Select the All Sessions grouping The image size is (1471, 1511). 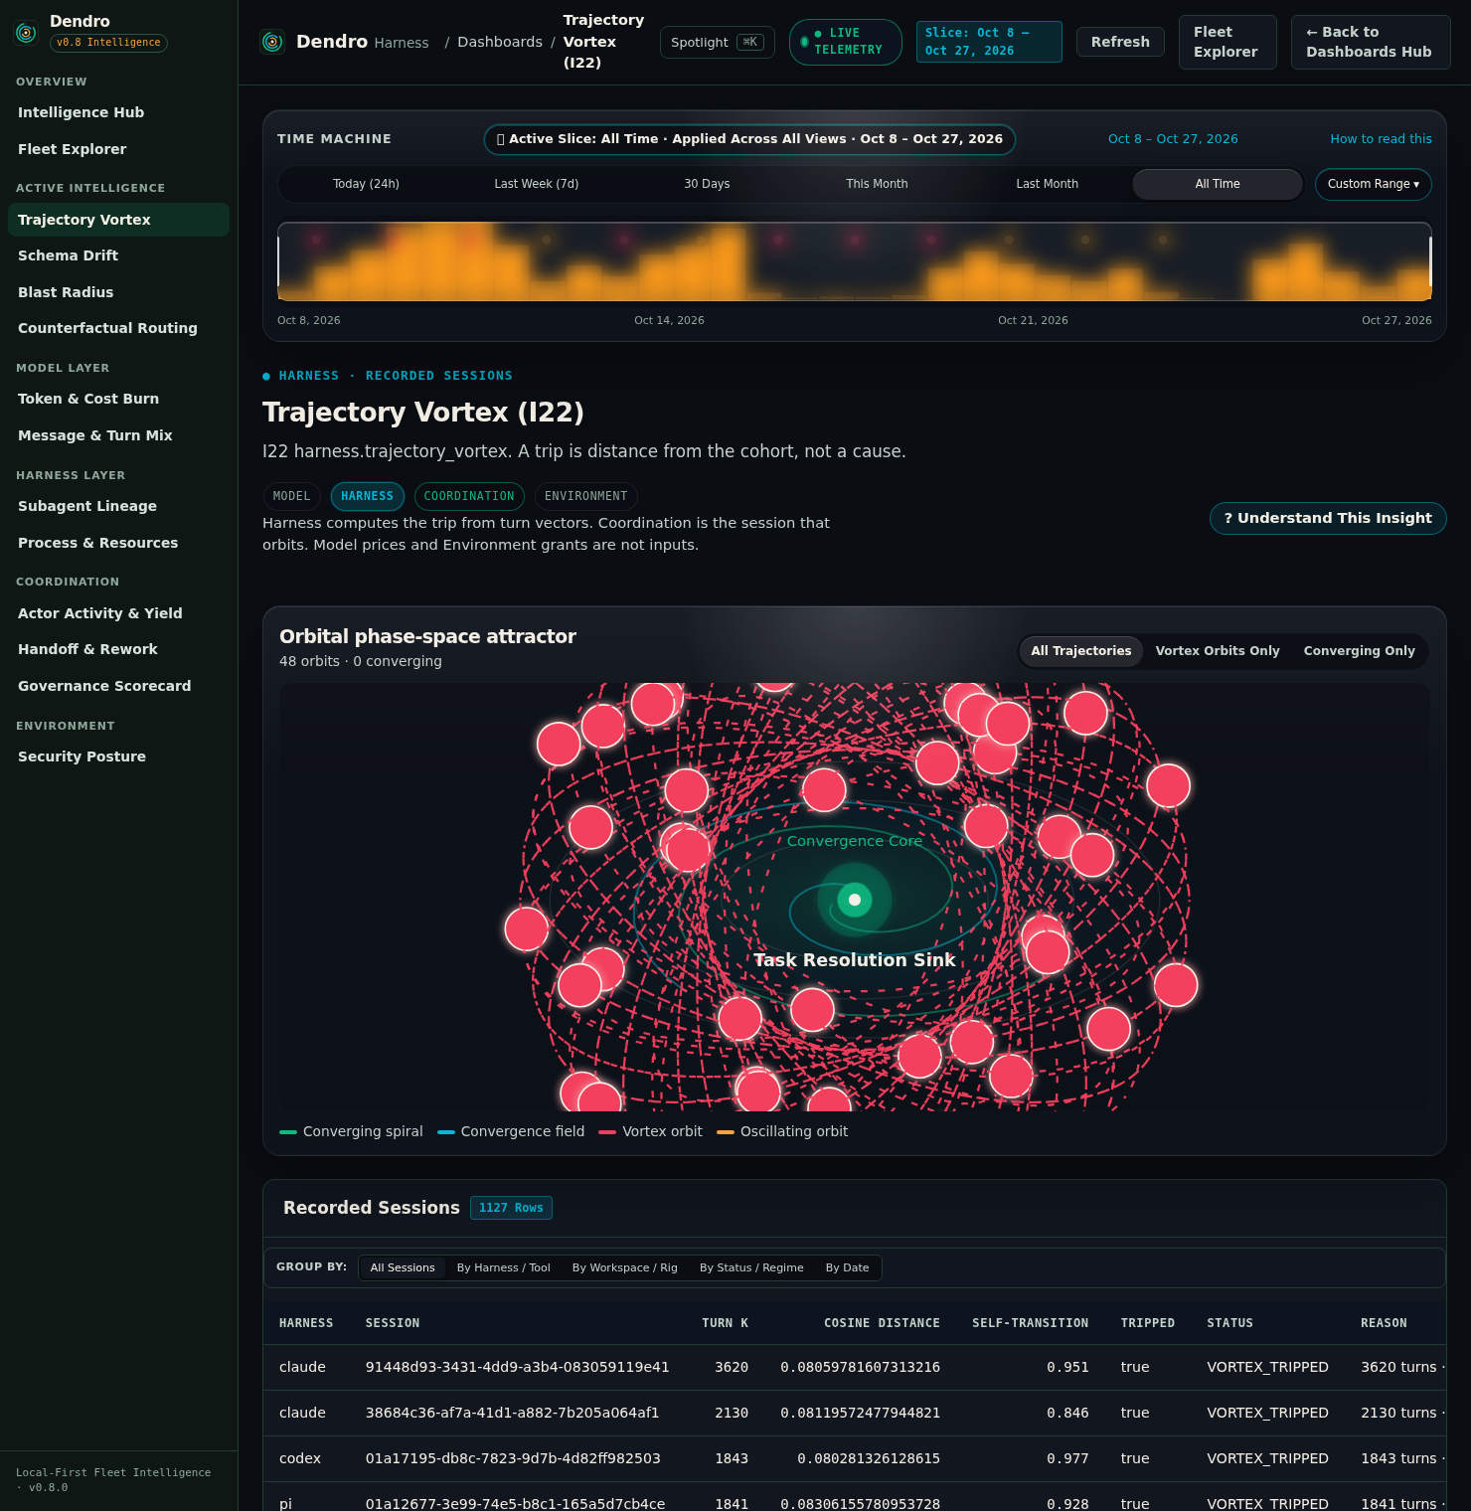coord(403,1267)
